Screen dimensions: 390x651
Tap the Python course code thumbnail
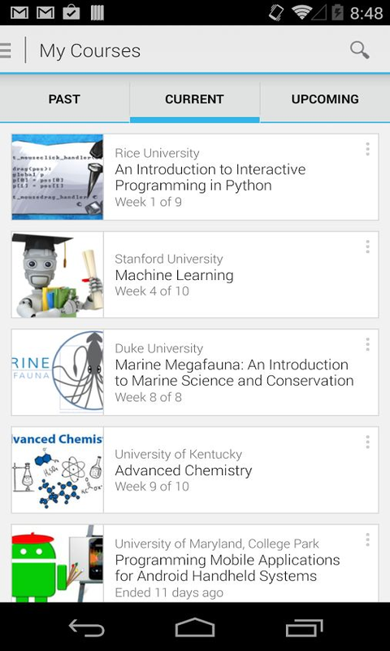[x=57, y=177]
